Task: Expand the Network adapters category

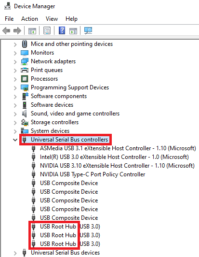Action: pyautogui.click(x=15, y=62)
